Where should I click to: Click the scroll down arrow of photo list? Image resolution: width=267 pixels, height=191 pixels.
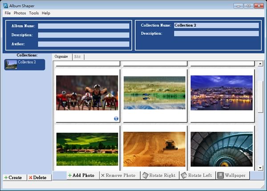coord(260,168)
